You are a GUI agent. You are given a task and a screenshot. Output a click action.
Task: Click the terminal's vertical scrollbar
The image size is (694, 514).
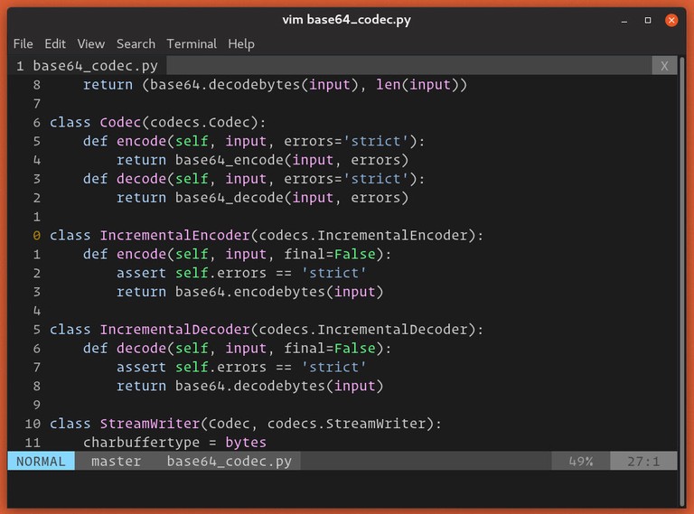[x=682, y=271]
